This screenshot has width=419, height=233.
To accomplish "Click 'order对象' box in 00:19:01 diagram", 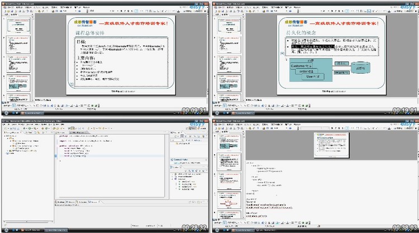I will [x=306, y=71].
